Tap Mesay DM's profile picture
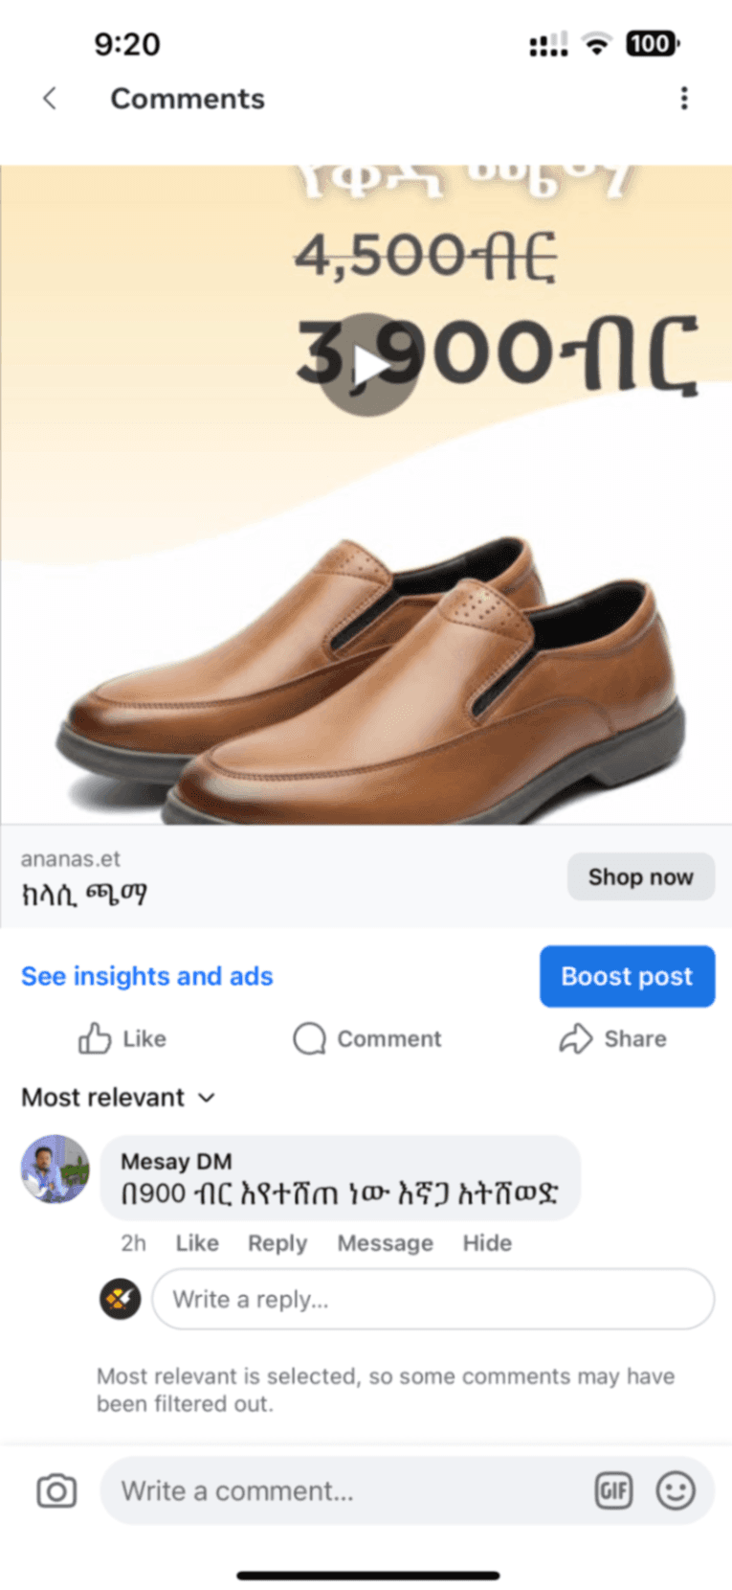Screen dimensions: 732x1590 55,1170
